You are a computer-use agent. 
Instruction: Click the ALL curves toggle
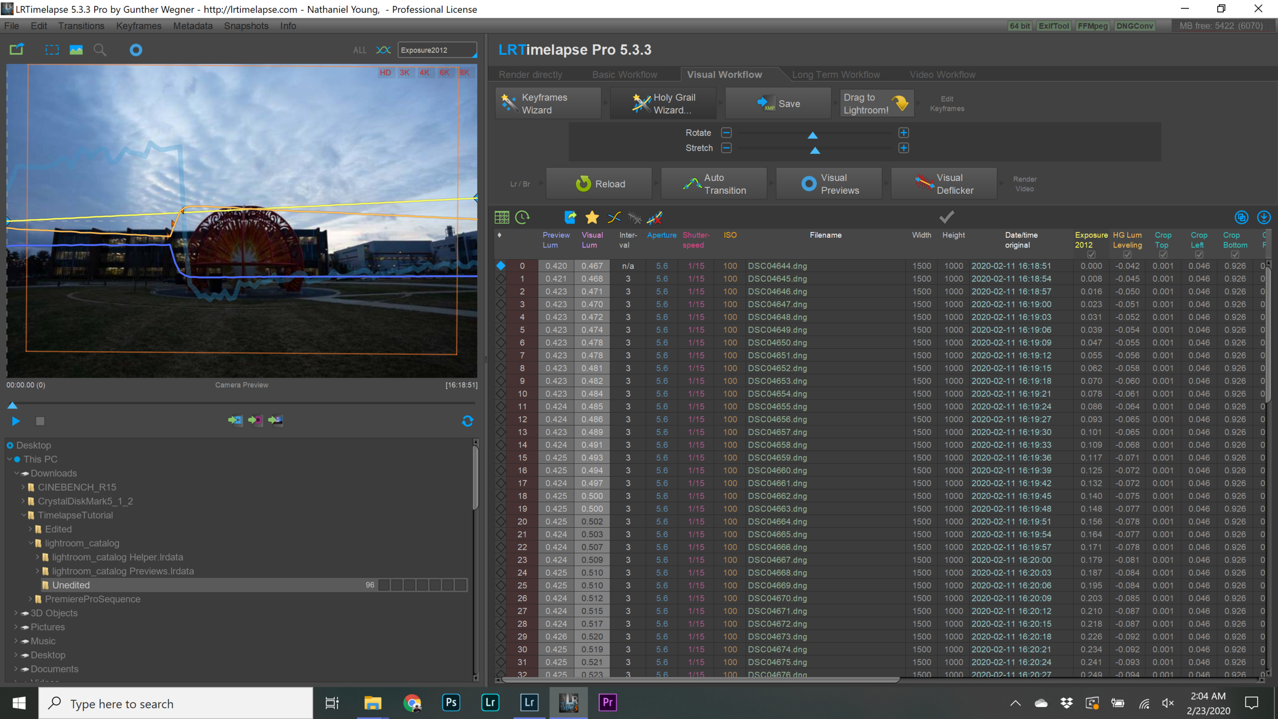(360, 50)
